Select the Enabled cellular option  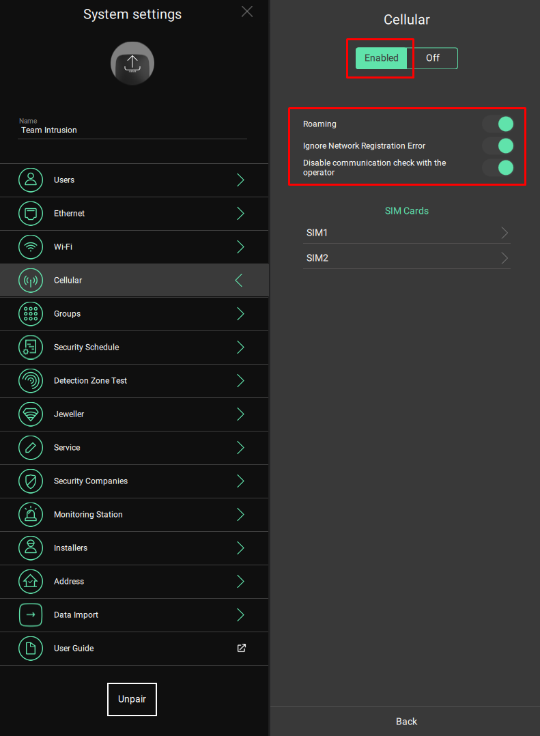(381, 58)
